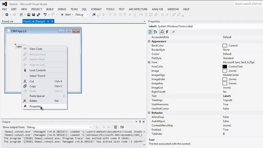Select the ImageAlign value MiddleCenter
The height and width of the screenshot is (148, 263).
point(231,75)
